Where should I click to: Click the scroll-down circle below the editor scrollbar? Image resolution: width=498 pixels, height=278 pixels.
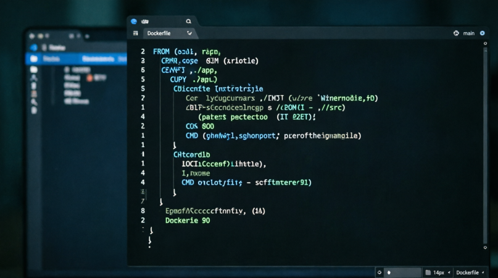(485, 248)
